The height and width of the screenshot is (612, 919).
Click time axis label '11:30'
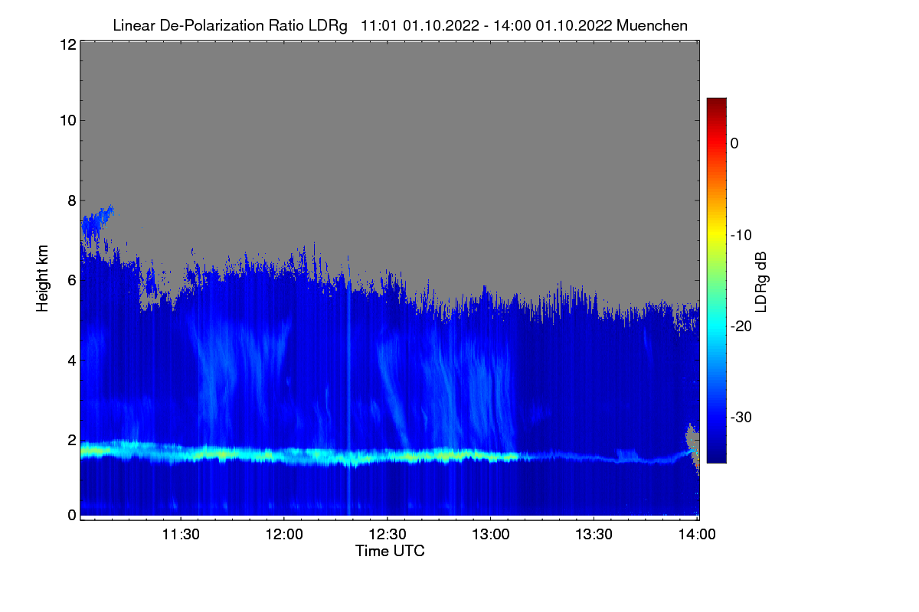click(x=181, y=535)
